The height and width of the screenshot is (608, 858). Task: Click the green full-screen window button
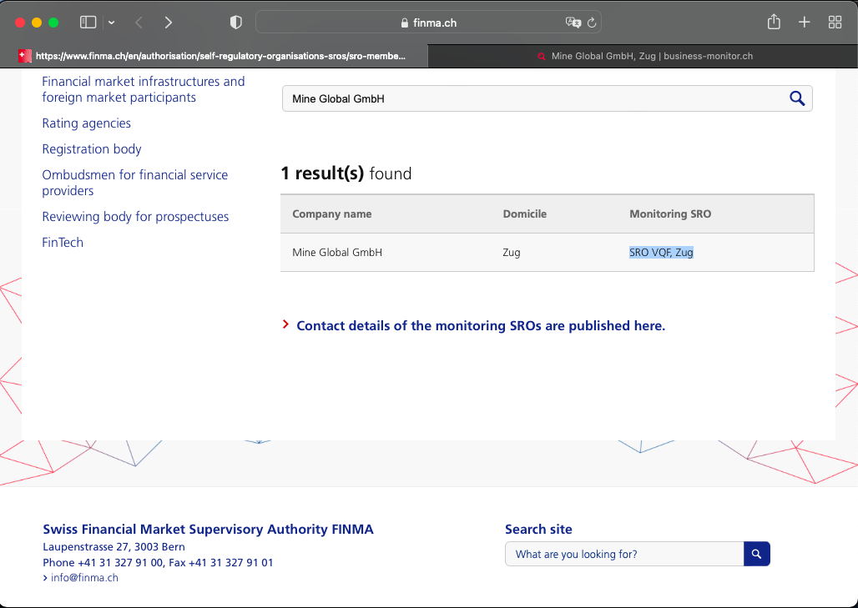pos(53,23)
